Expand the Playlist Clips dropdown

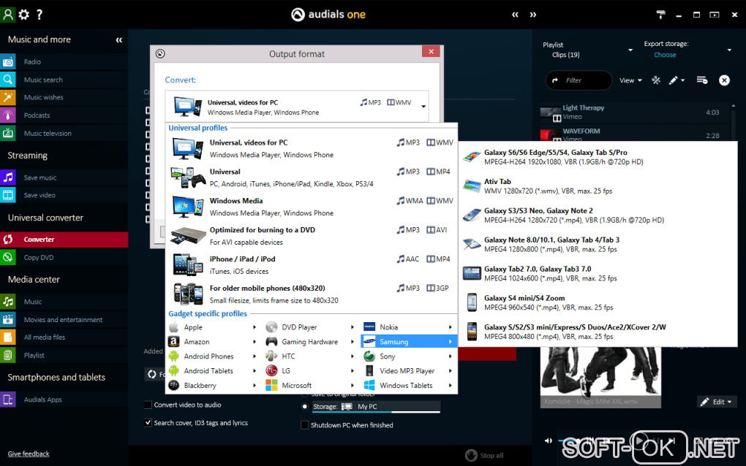[x=630, y=50]
